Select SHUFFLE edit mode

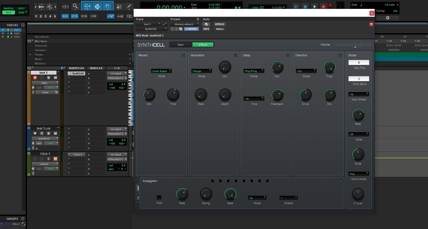(x=9, y=8)
